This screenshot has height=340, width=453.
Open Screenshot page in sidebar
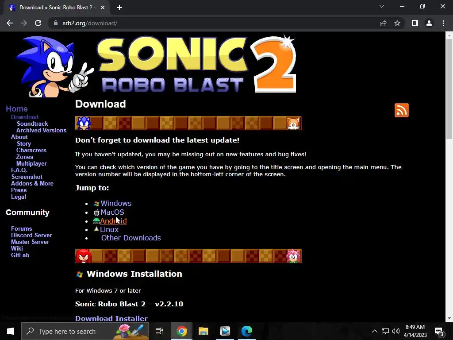coord(27,177)
